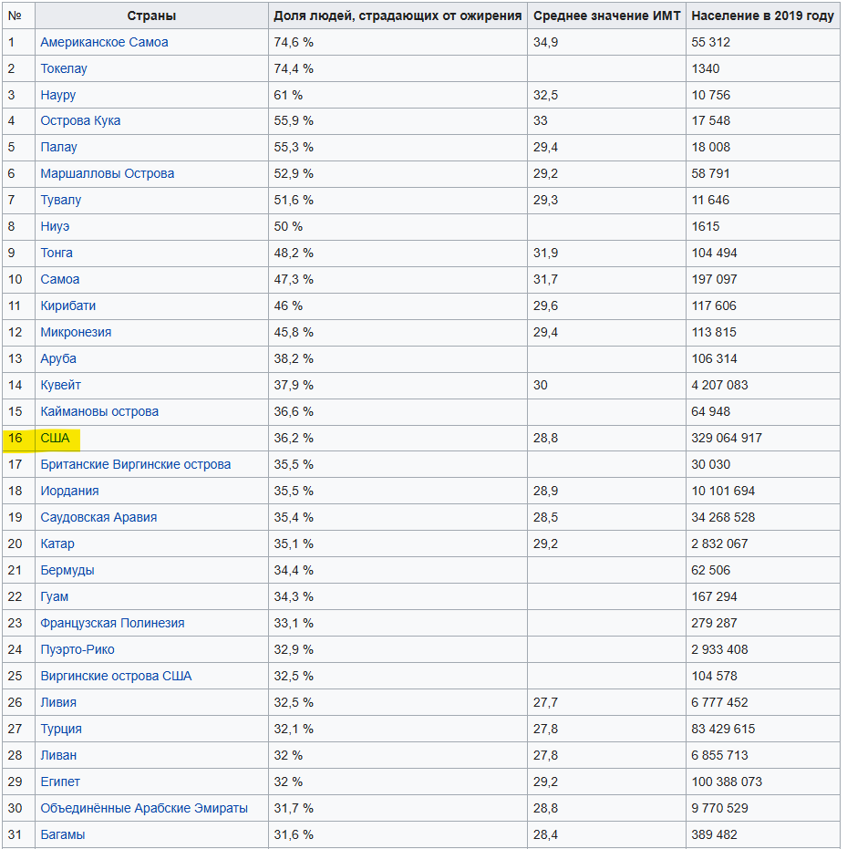
Task: Click the Страны column header
Action: pyautogui.click(x=151, y=16)
